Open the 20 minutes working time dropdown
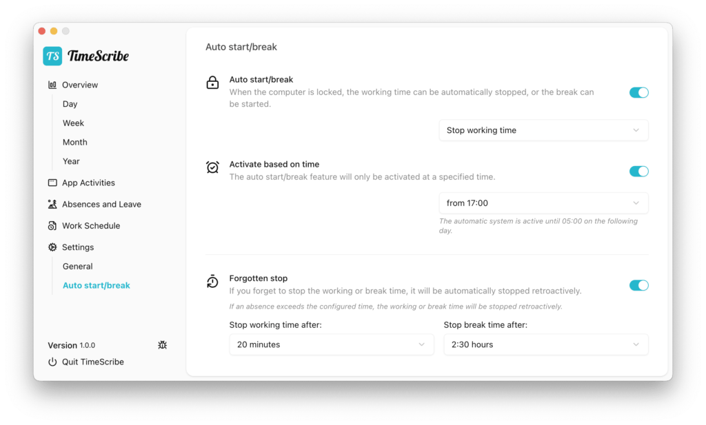706x425 pixels. [x=331, y=344]
